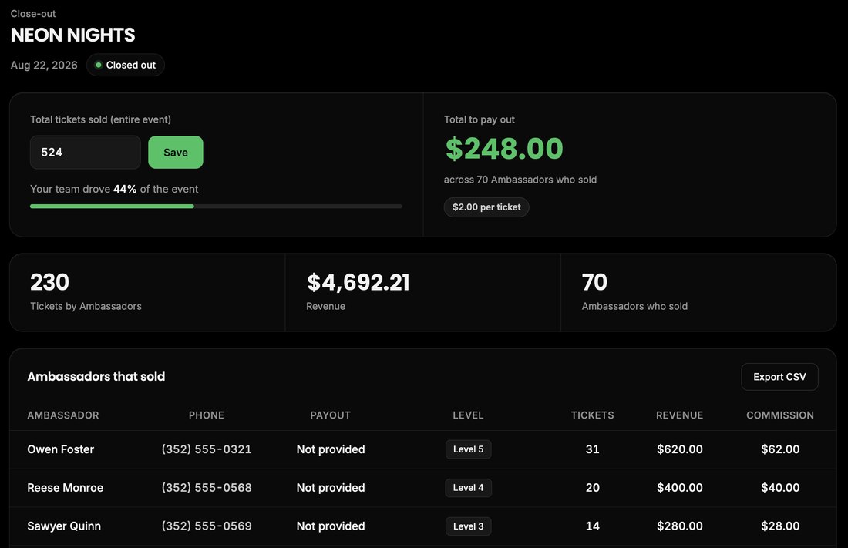The height and width of the screenshot is (548, 848).
Task: Click the Total to pay out label
Action: pyautogui.click(x=480, y=119)
